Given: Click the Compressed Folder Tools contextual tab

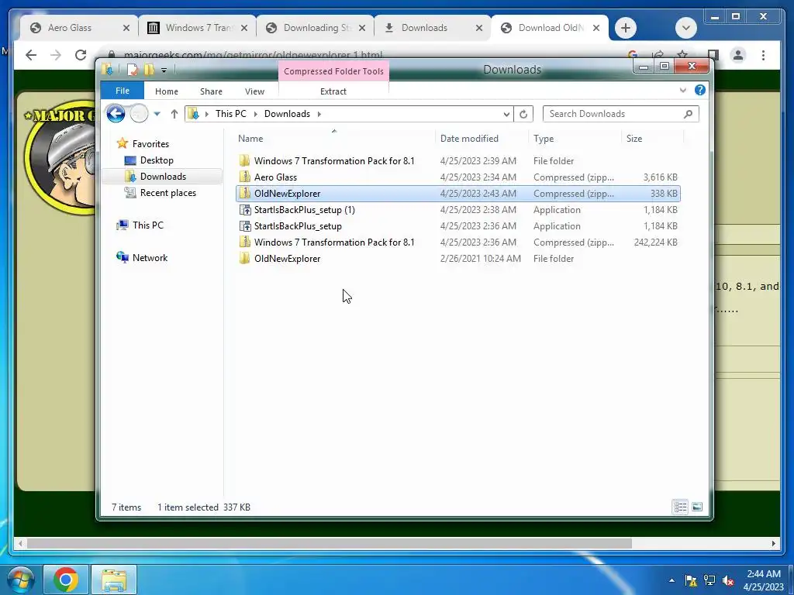Looking at the screenshot, I should (333, 71).
